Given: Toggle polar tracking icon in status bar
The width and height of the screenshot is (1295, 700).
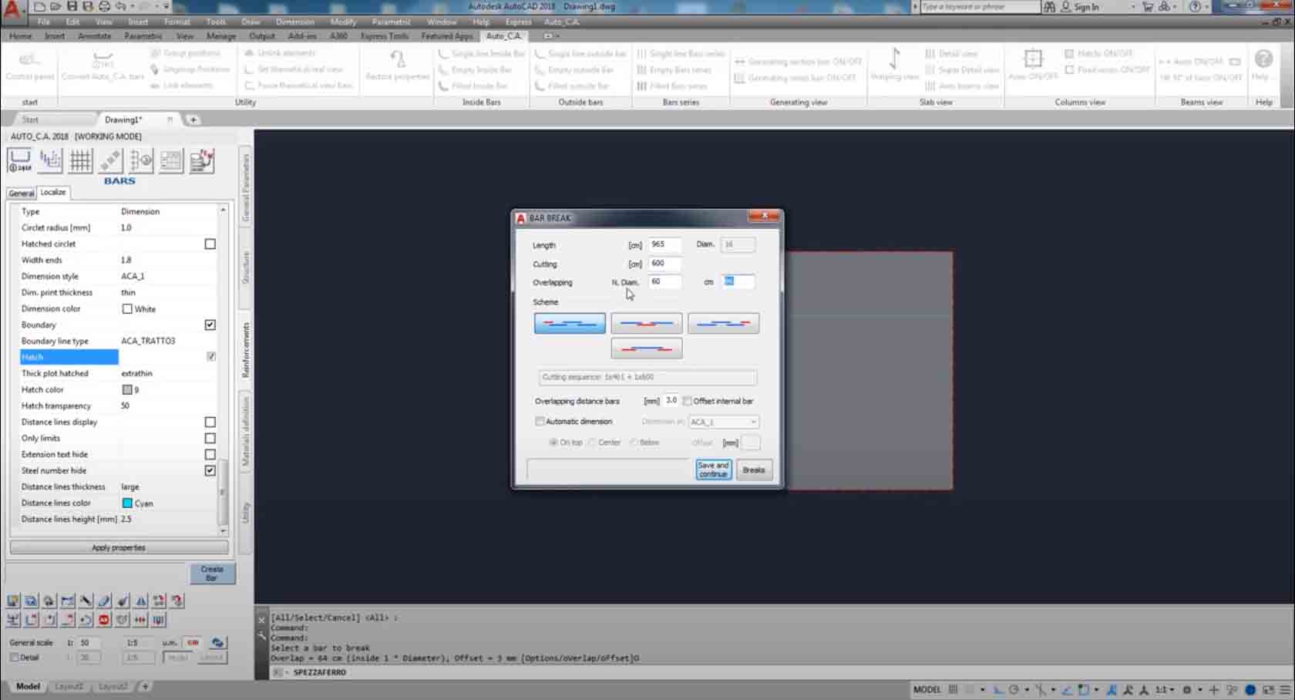Looking at the screenshot, I should (1014, 690).
